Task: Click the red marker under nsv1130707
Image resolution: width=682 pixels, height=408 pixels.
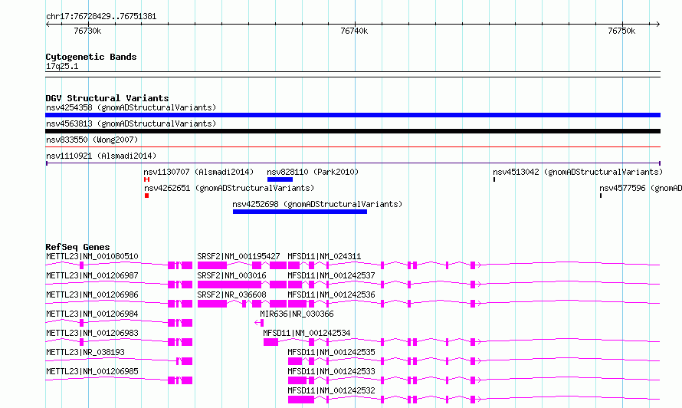Action: point(146,179)
